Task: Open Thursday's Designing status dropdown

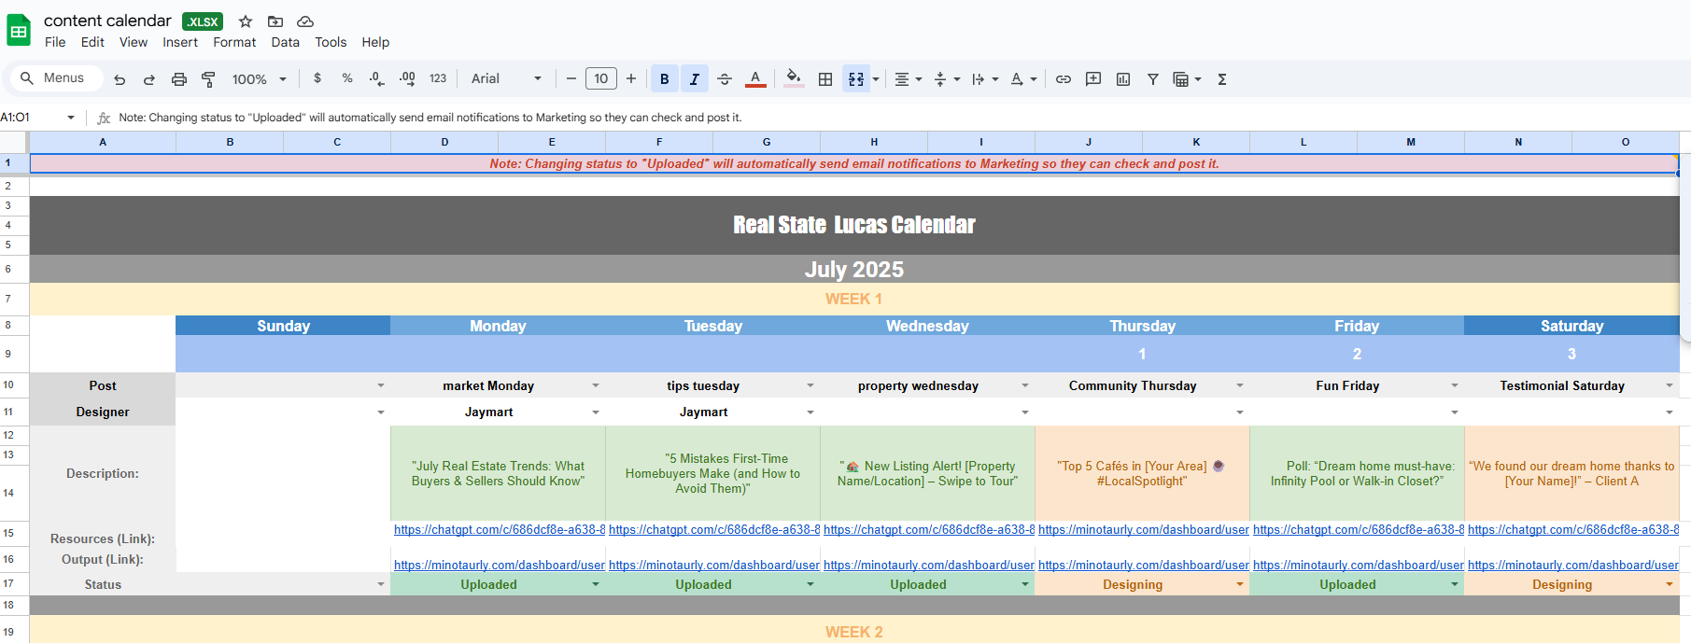Action: [1240, 584]
